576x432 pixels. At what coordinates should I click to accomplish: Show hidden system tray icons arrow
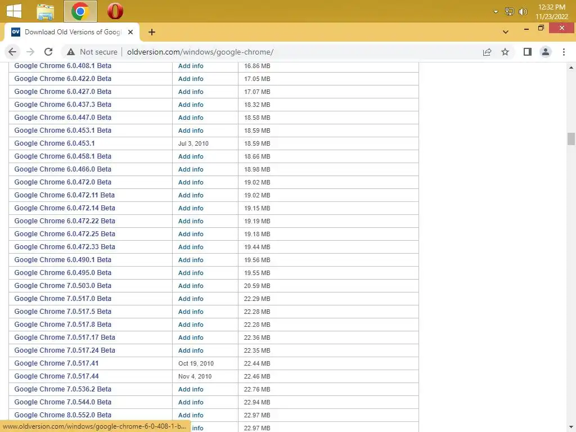click(x=496, y=12)
